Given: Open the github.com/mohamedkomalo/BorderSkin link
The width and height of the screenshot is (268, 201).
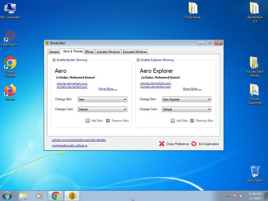Looking at the screenshot, I should coord(79,140).
